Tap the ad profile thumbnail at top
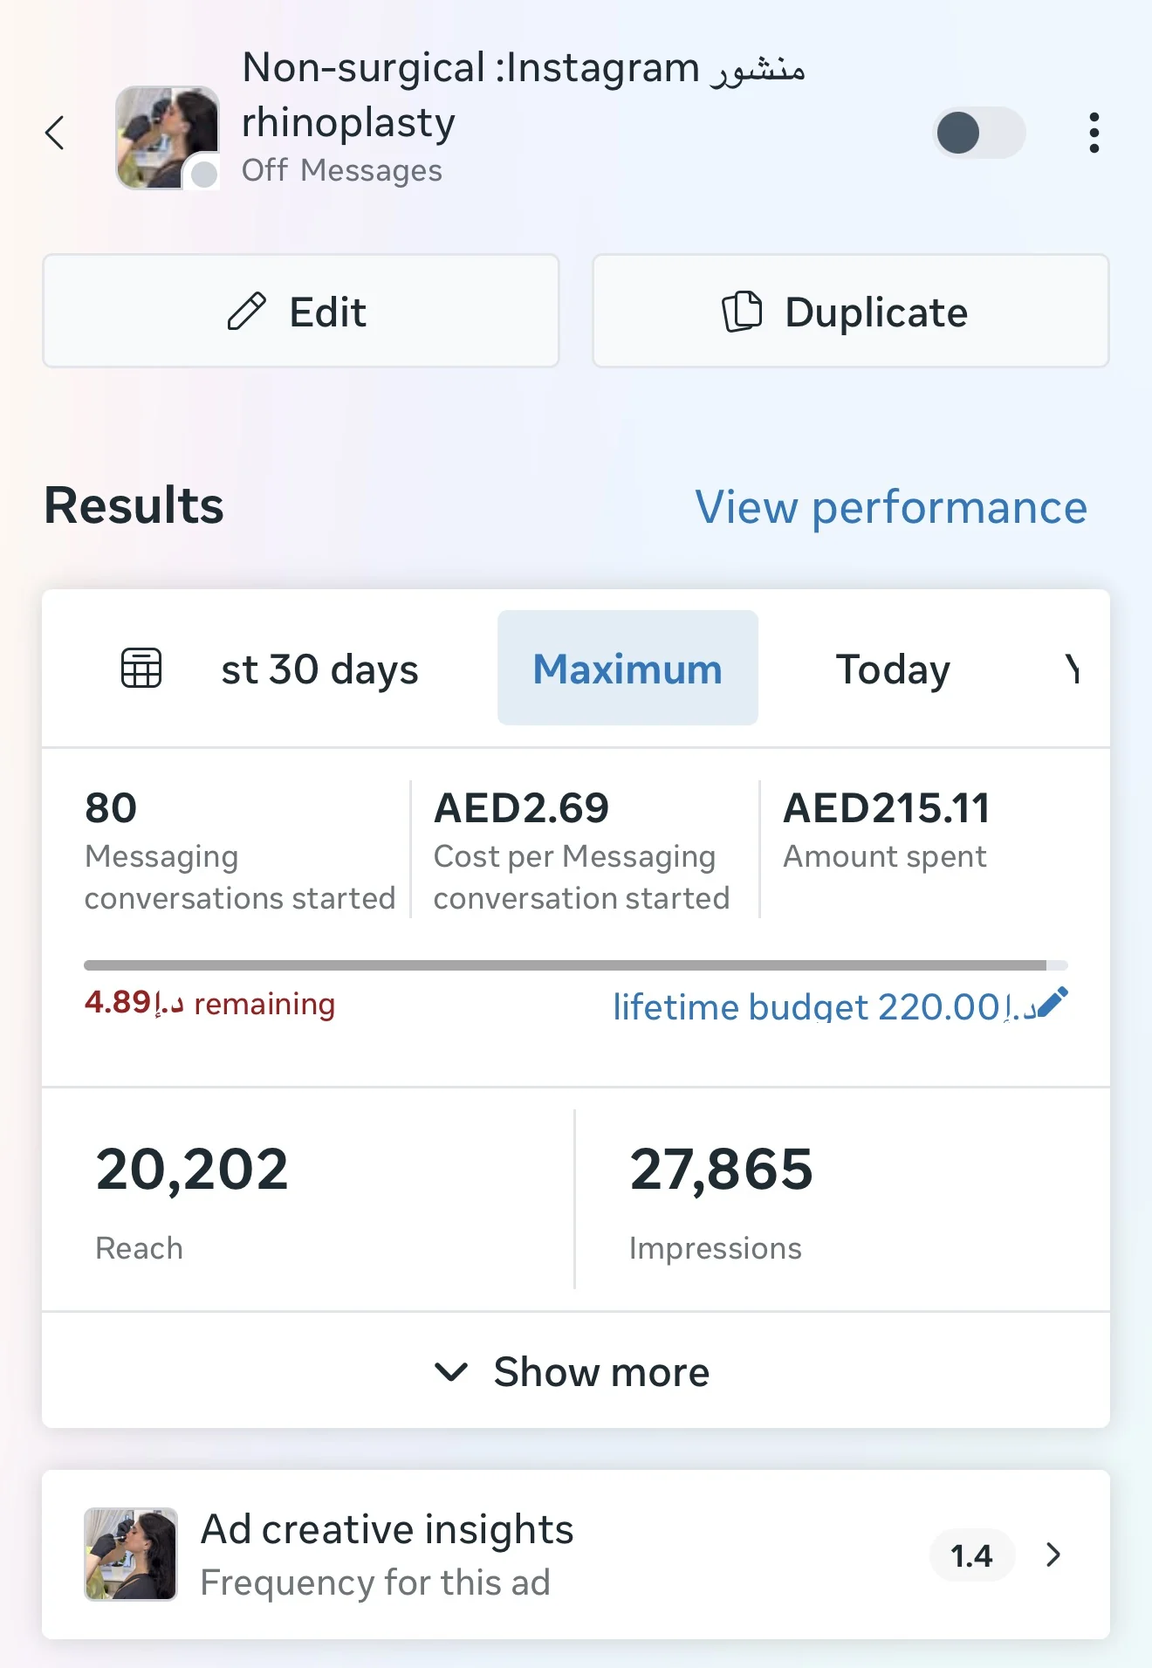The height and width of the screenshot is (1668, 1152). pyautogui.click(x=168, y=138)
